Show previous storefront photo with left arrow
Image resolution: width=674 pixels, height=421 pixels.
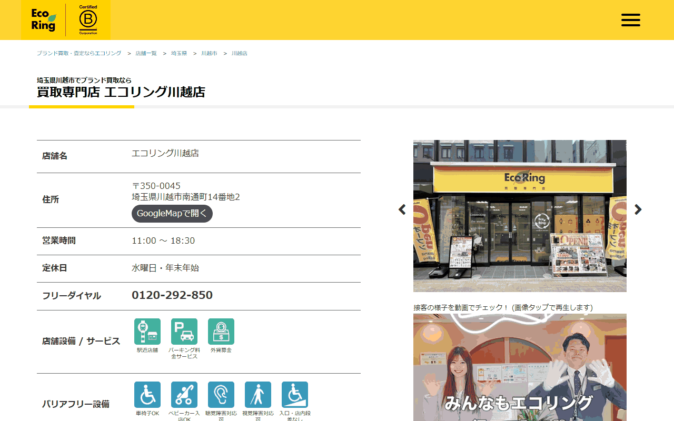coord(402,209)
